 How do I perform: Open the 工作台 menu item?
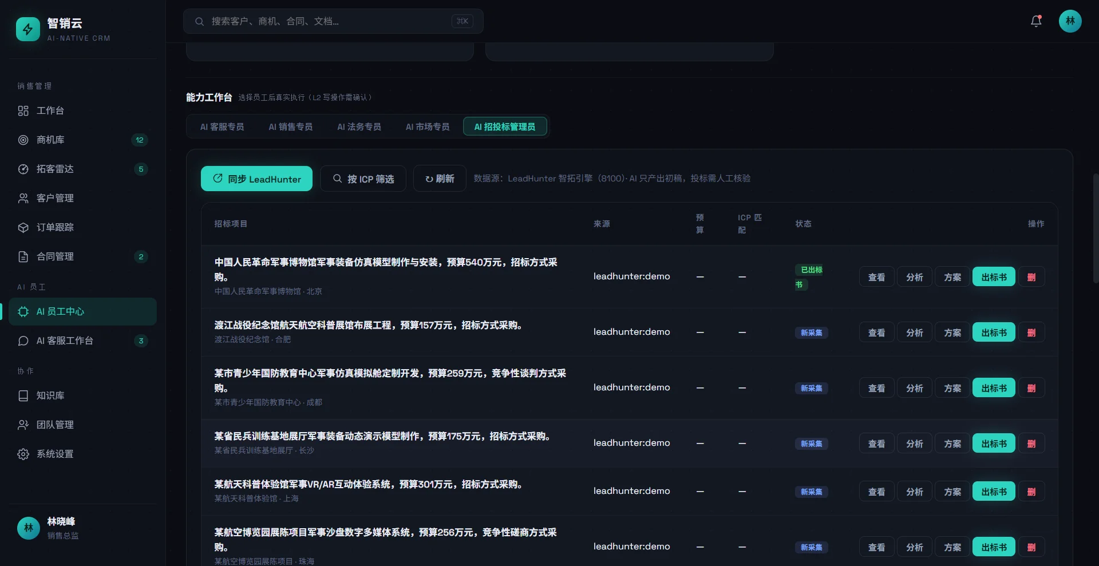(82, 110)
